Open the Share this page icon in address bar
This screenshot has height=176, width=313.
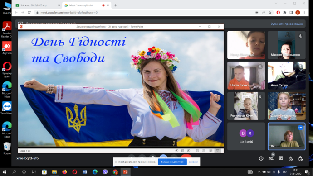pyautogui.click(x=263, y=12)
